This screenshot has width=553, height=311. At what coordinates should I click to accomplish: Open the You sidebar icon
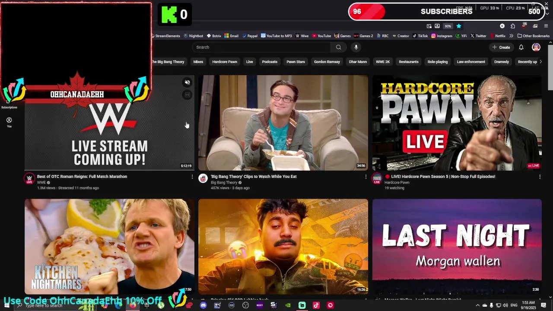pos(9,122)
